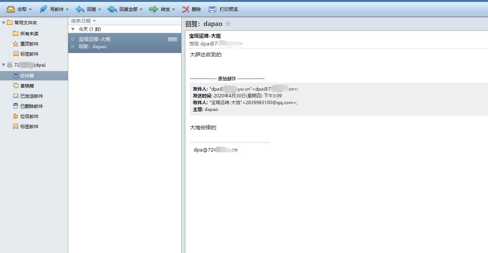The image size is (488, 253).
Task: Star the message next to 回复: dapao title
Action: (228, 24)
